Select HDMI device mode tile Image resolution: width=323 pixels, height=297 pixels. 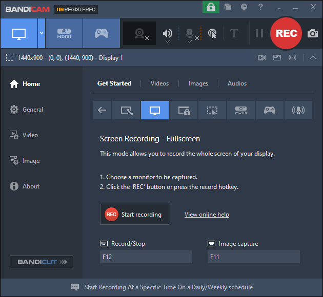tap(241, 110)
